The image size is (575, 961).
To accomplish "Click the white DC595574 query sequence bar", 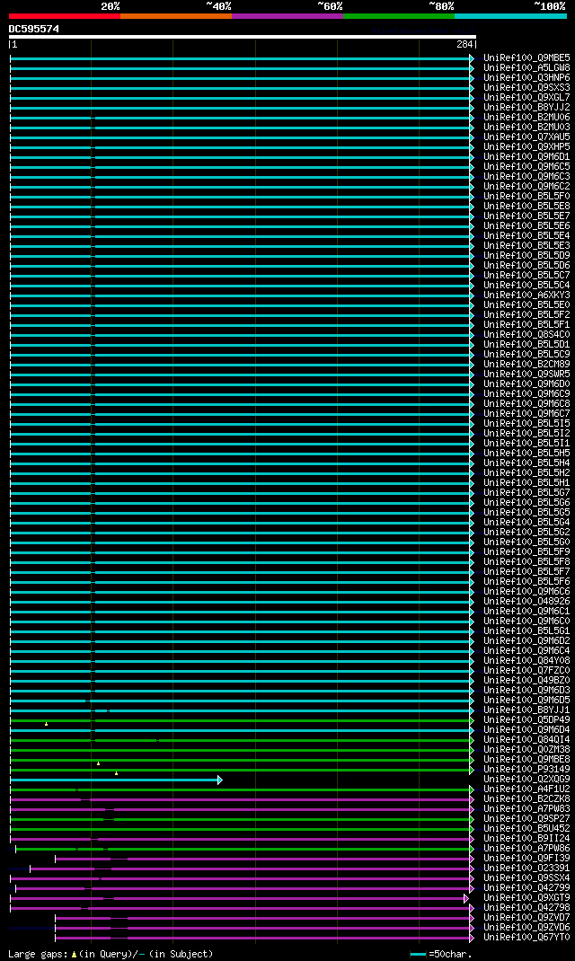I will [x=243, y=37].
